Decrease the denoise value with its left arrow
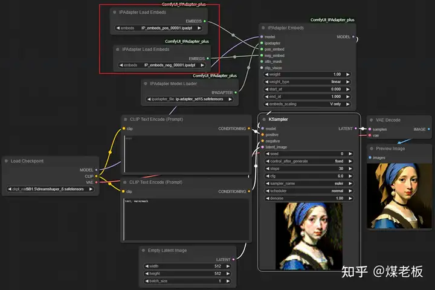435x290 pixels. point(268,198)
